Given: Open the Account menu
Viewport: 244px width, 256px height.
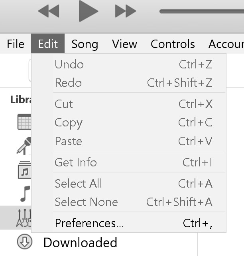Looking at the screenshot, I should [x=226, y=44].
